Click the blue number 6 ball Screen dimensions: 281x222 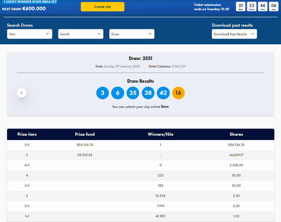(118, 93)
